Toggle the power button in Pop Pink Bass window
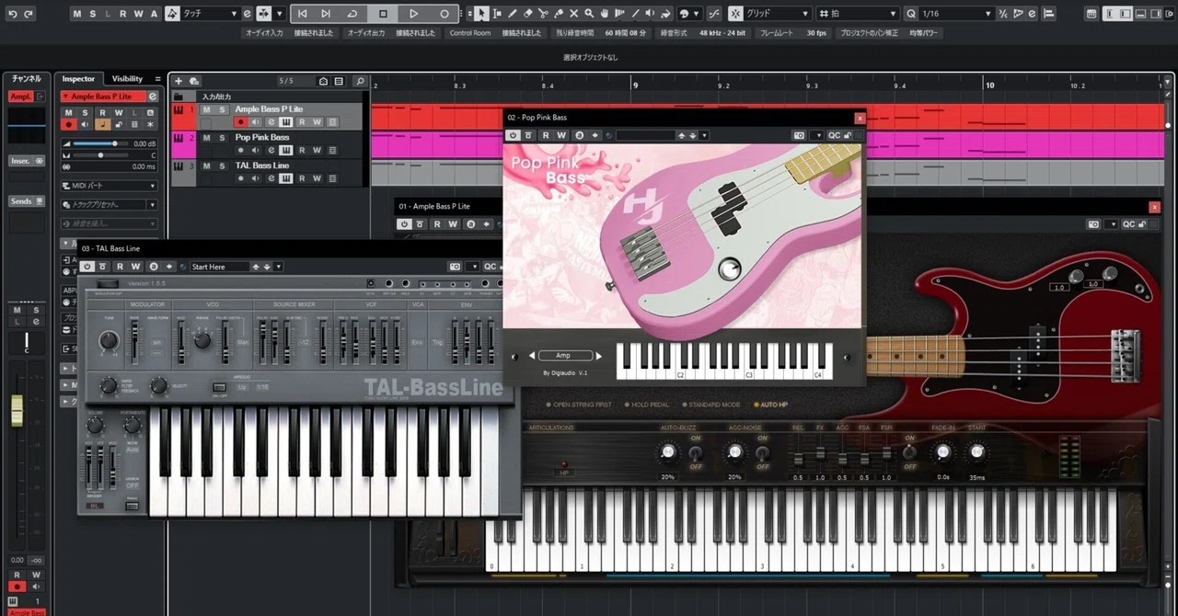Image resolution: width=1178 pixels, height=616 pixels. (x=514, y=135)
